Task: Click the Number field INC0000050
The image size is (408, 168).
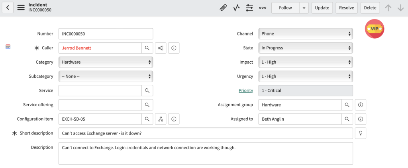Action: pyautogui.click(x=106, y=33)
